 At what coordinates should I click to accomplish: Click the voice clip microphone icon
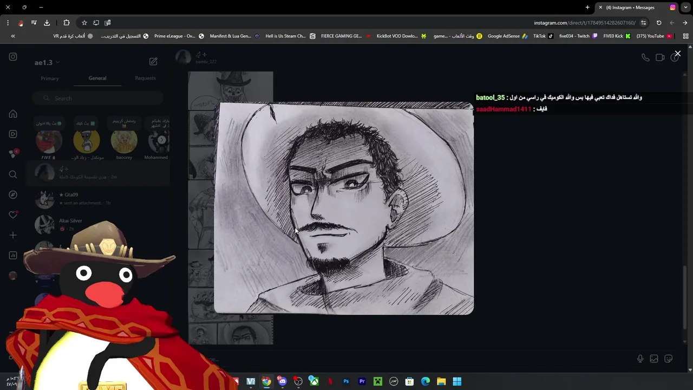tap(640, 359)
